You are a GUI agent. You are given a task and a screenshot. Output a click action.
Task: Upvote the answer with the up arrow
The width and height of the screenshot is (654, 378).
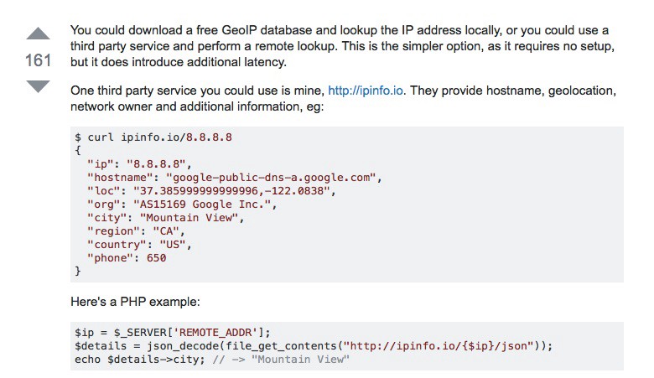(38, 34)
